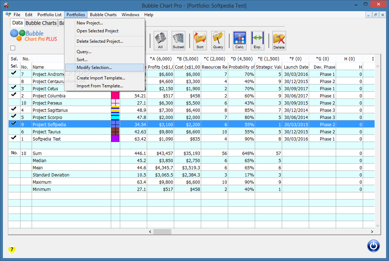Viewport: 389px width, 261px height.
Task: Choose Open Selected Project menu entry
Action: tap(104, 31)
